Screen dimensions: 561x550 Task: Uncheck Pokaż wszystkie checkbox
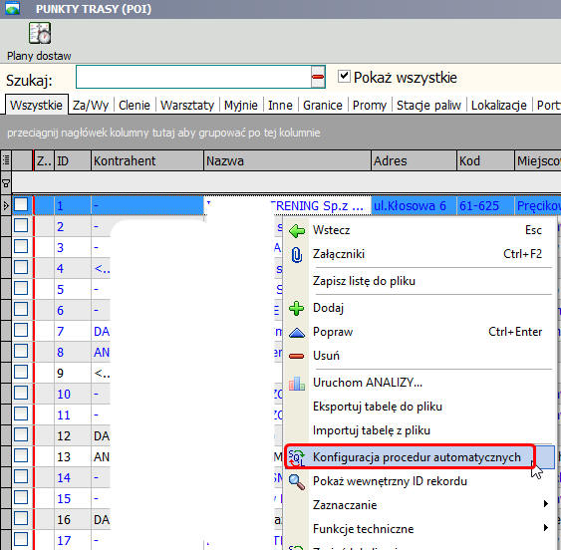[344, 76]
